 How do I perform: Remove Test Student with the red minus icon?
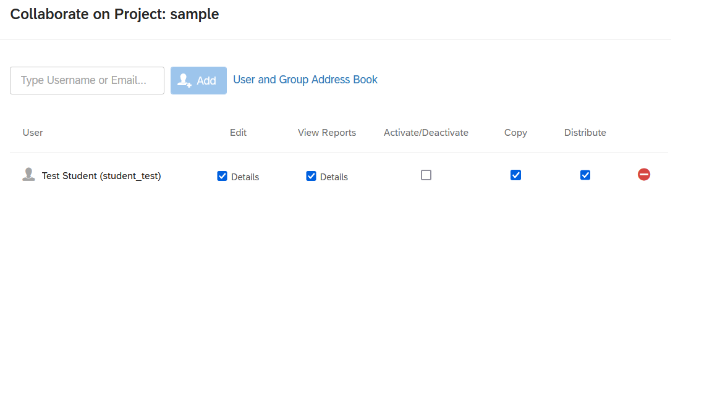click(x=644, y=175)
